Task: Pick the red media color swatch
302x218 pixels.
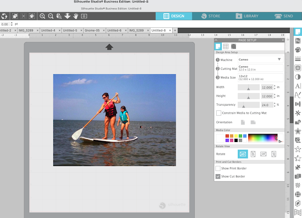Action: (x=227, y=136)
